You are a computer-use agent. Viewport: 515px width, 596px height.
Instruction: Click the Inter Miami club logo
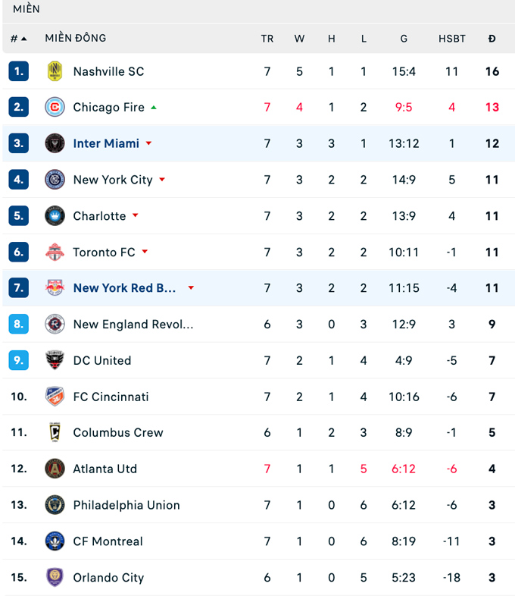click(55, 143)
